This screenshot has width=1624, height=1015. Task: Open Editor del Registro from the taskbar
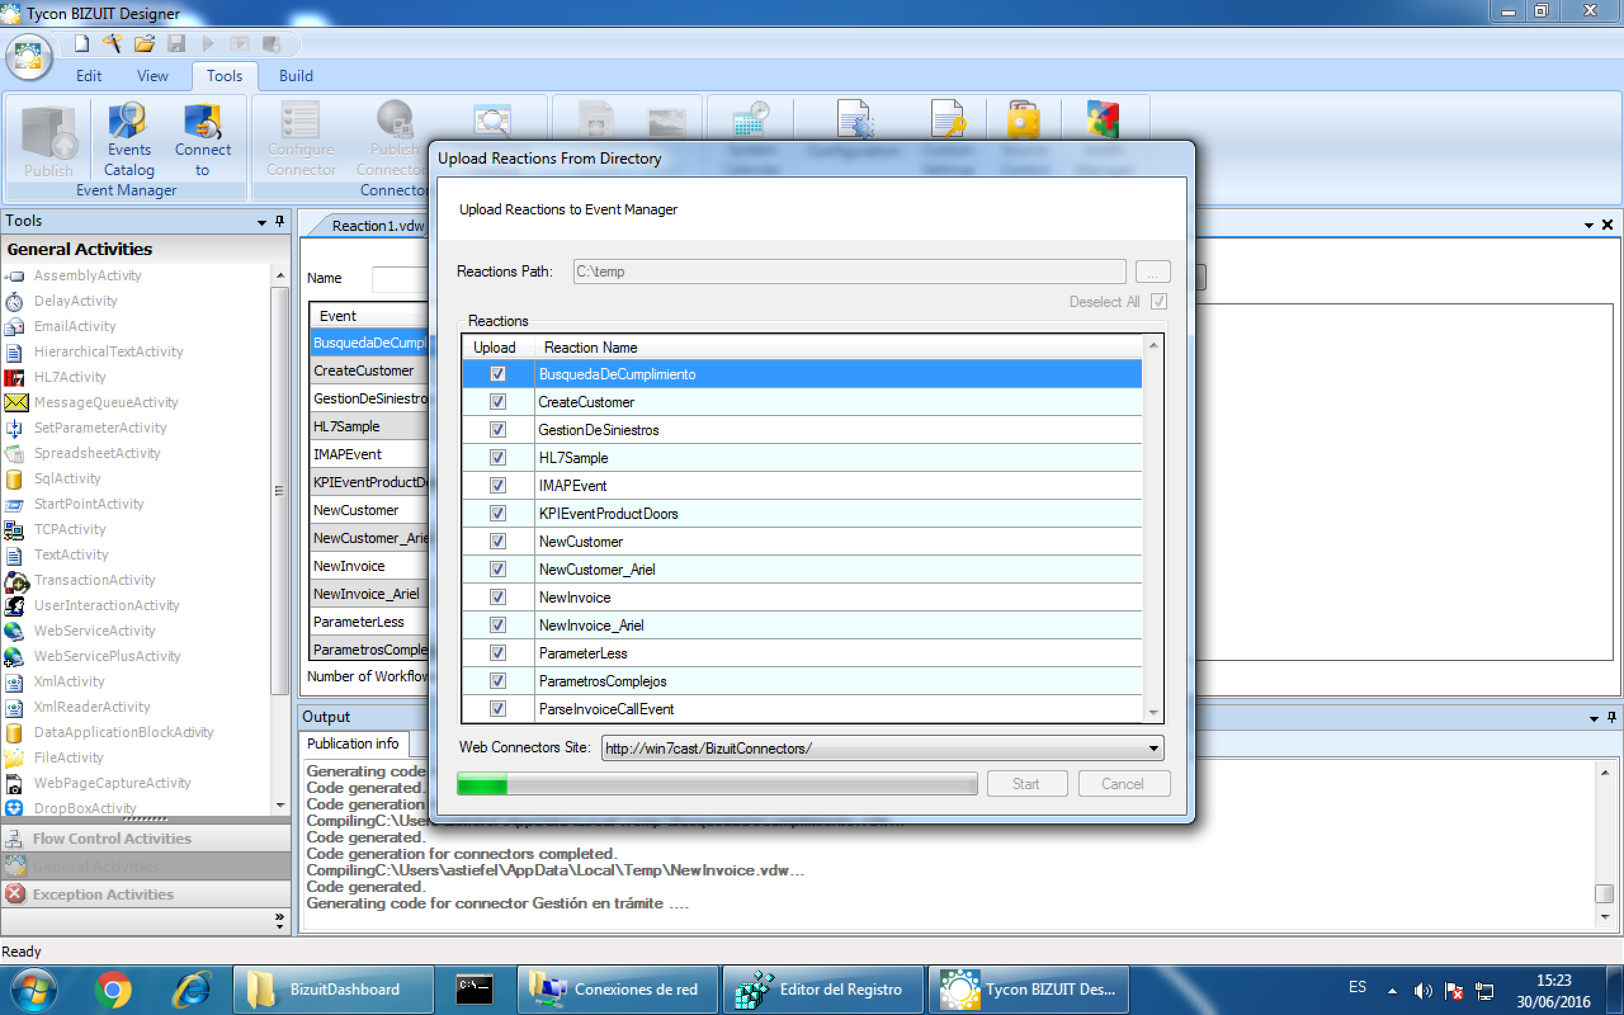tap(823, 990)
